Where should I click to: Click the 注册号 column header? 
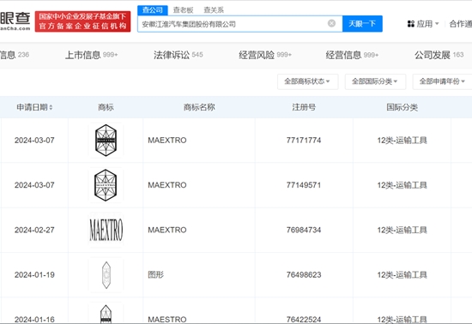304,107
